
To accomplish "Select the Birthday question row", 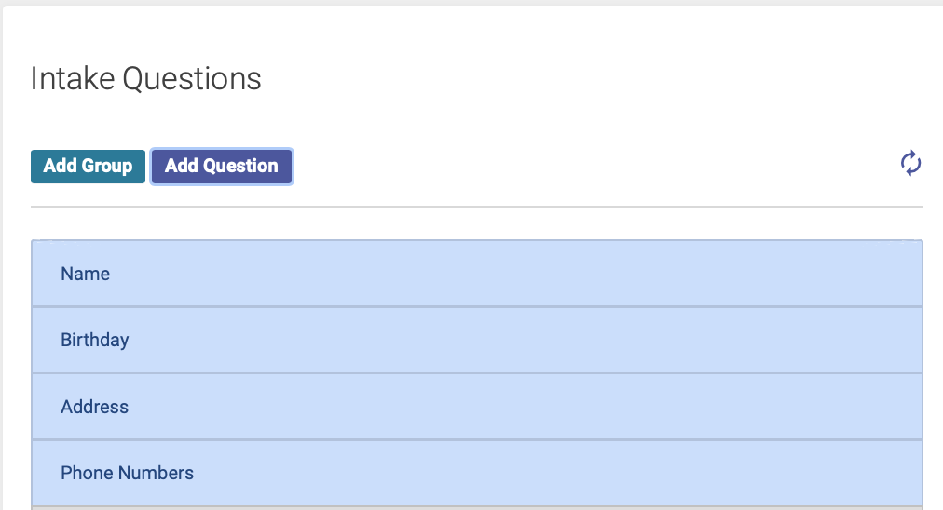I will pyautogui.click(x=477, y=340).
